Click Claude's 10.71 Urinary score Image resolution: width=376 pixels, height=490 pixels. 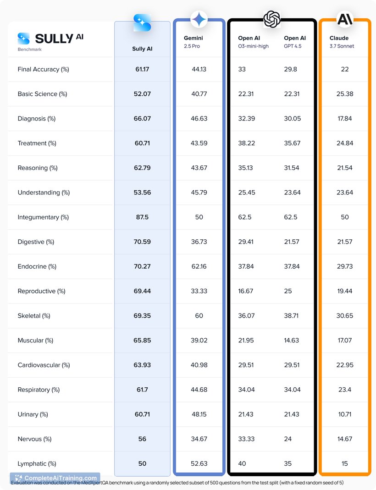click(345, 414)
